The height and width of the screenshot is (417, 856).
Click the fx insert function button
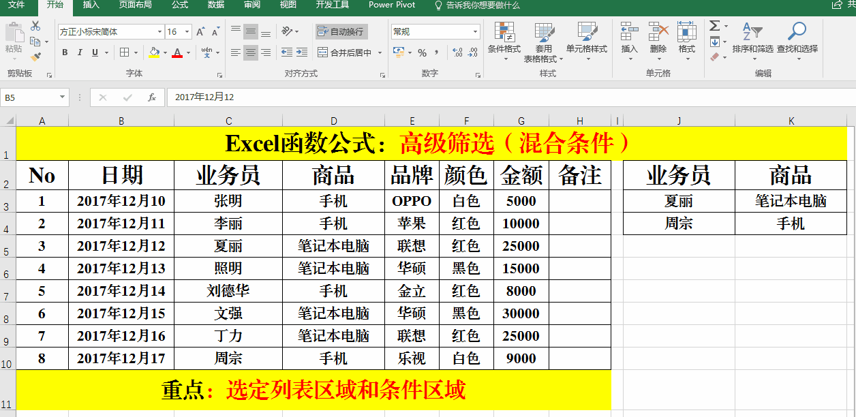[152, 97]
